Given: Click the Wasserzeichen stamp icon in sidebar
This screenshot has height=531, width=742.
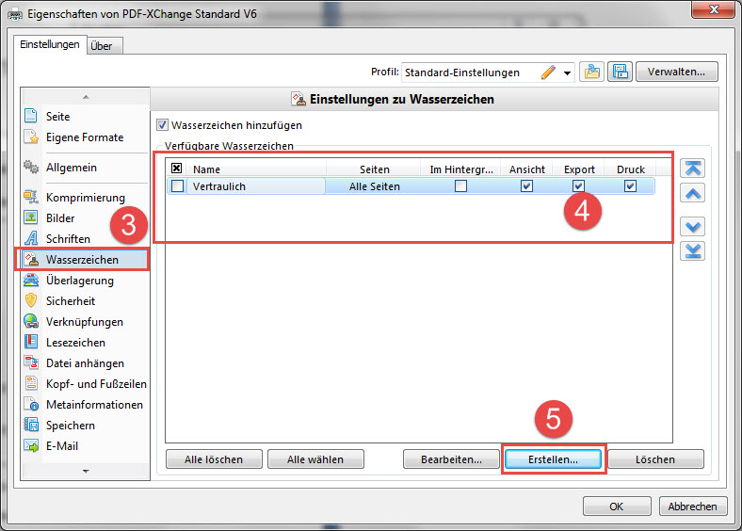Looking at the screenshot, I should click(31, 259).
